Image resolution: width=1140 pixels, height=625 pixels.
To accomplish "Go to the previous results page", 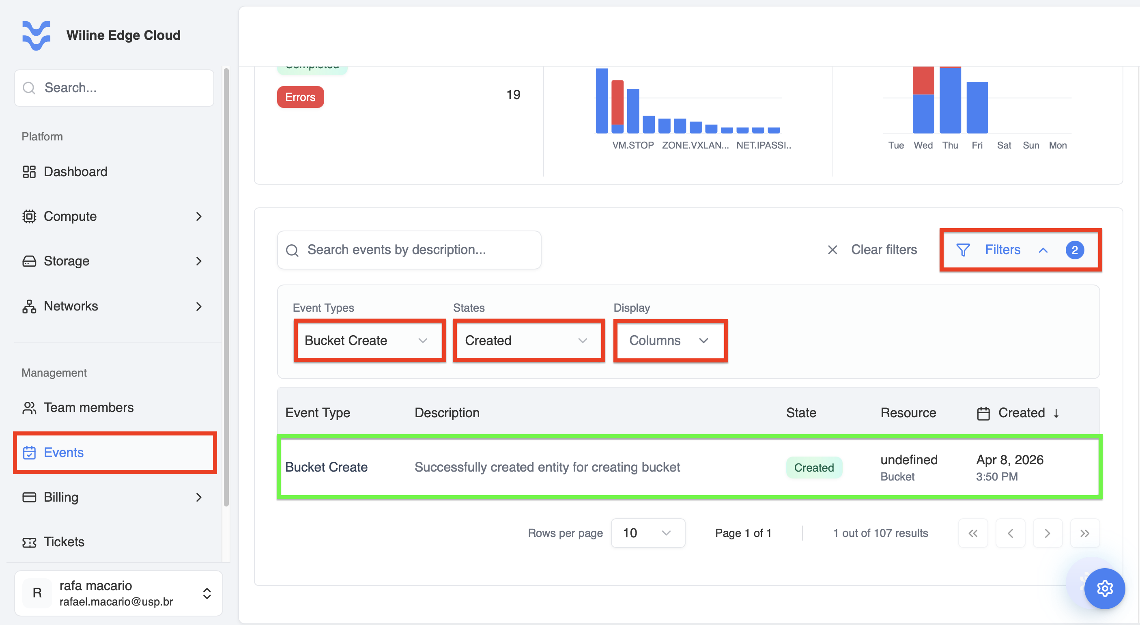I will (x=1010, y=533).
